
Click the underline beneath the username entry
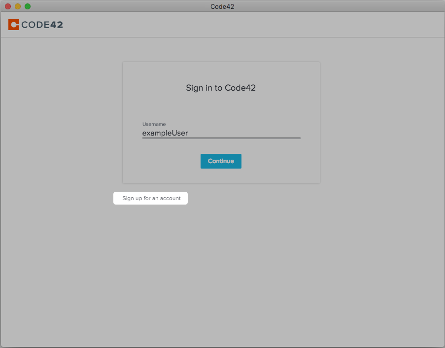tap(221, 138)
